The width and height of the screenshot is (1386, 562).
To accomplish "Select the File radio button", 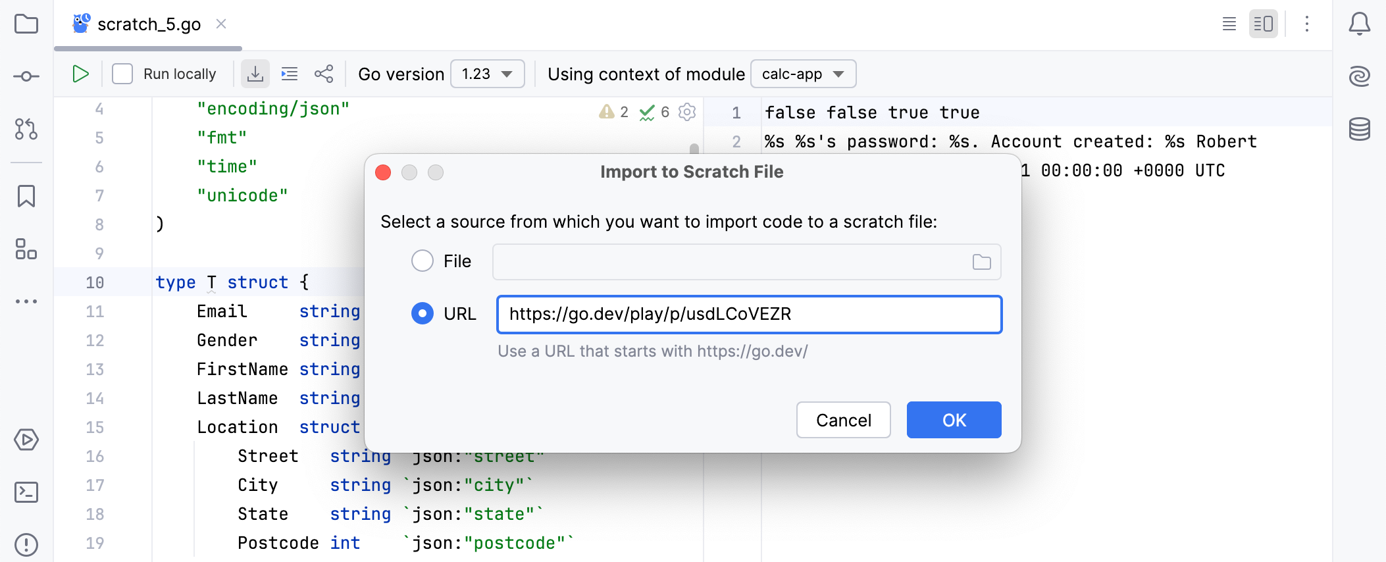I will pyautogui.click(x=423, y=261).
